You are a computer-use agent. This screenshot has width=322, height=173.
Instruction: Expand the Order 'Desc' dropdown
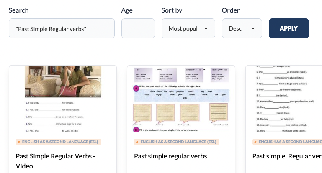242,28
